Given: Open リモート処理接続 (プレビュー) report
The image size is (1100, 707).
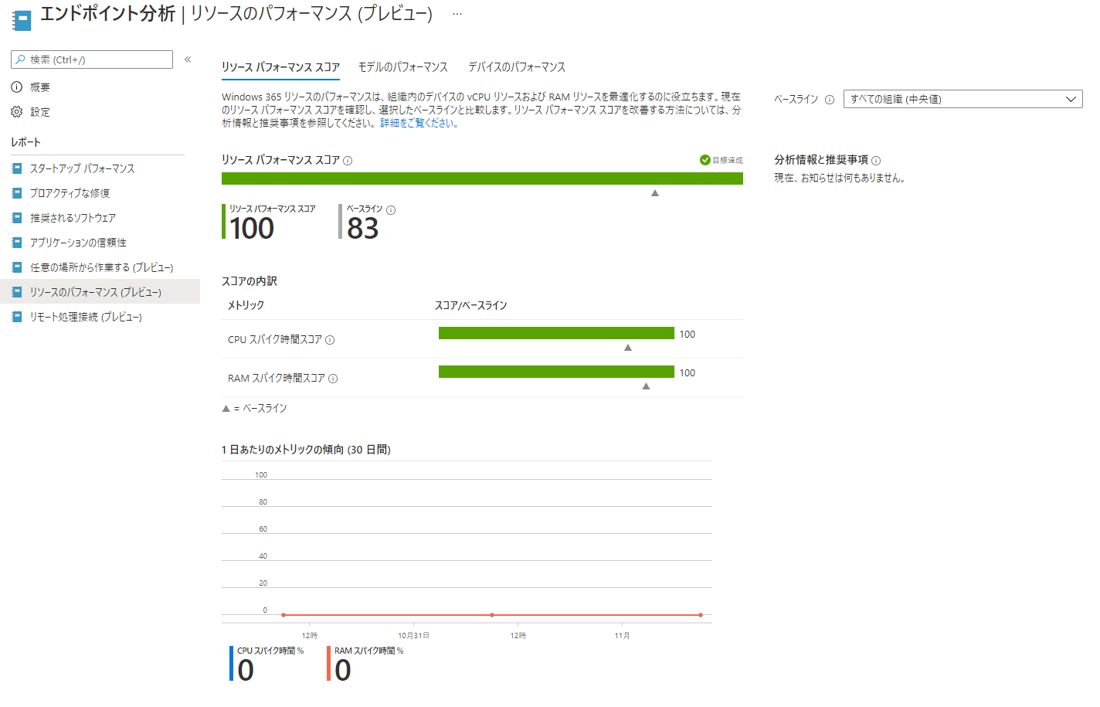Looking at the screenshot, I should coord(86,317).
